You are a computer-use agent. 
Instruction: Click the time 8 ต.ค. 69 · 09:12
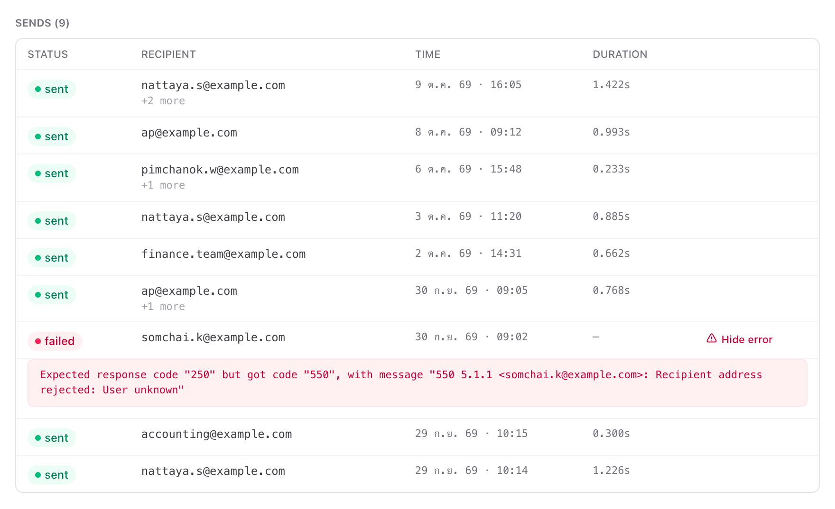(468, 132)
